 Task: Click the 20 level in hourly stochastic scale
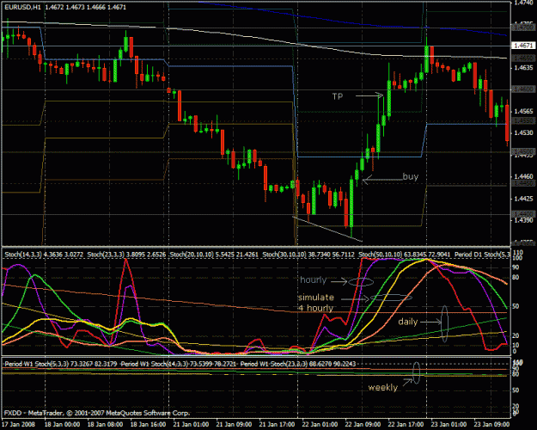click(x=516, y=335)
